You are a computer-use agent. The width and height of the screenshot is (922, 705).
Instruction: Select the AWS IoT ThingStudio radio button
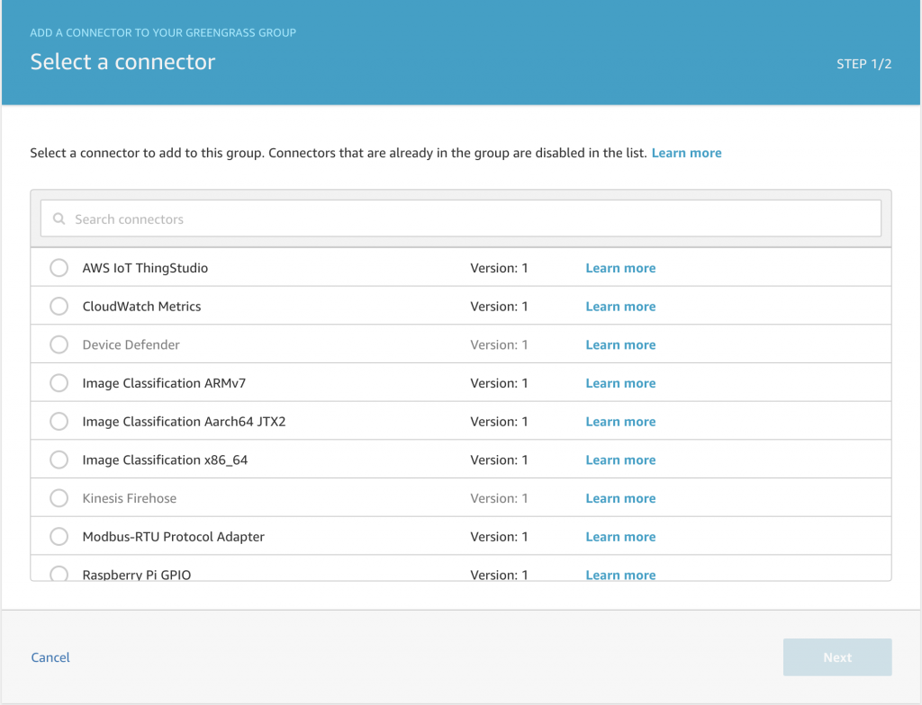[x=59, y=268]
